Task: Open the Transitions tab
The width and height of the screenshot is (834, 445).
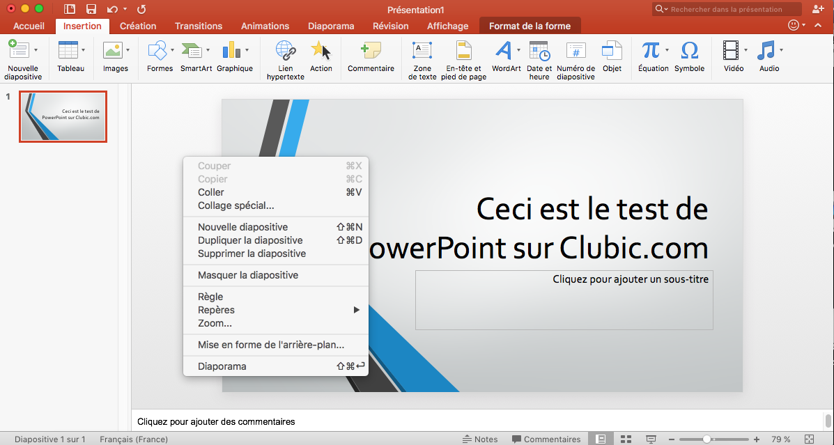Action: pos(199,26)
